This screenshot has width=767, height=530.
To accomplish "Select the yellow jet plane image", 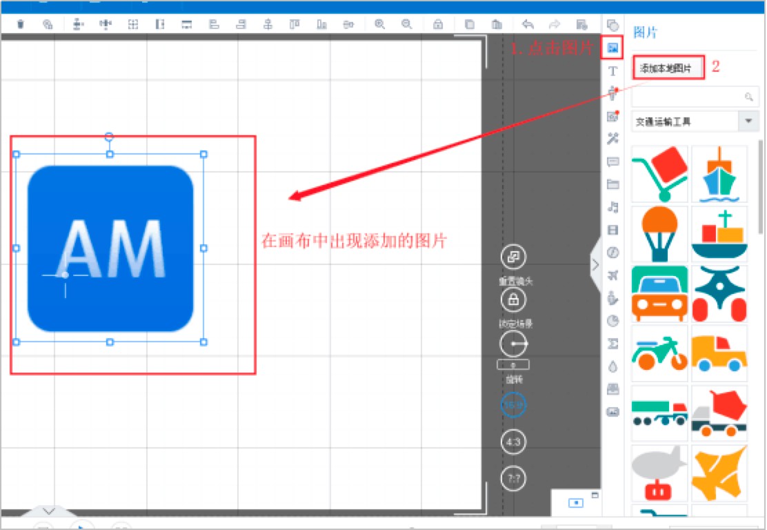I will point(719,473).
